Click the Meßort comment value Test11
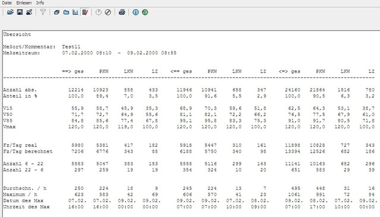 (x=71, y=47)
